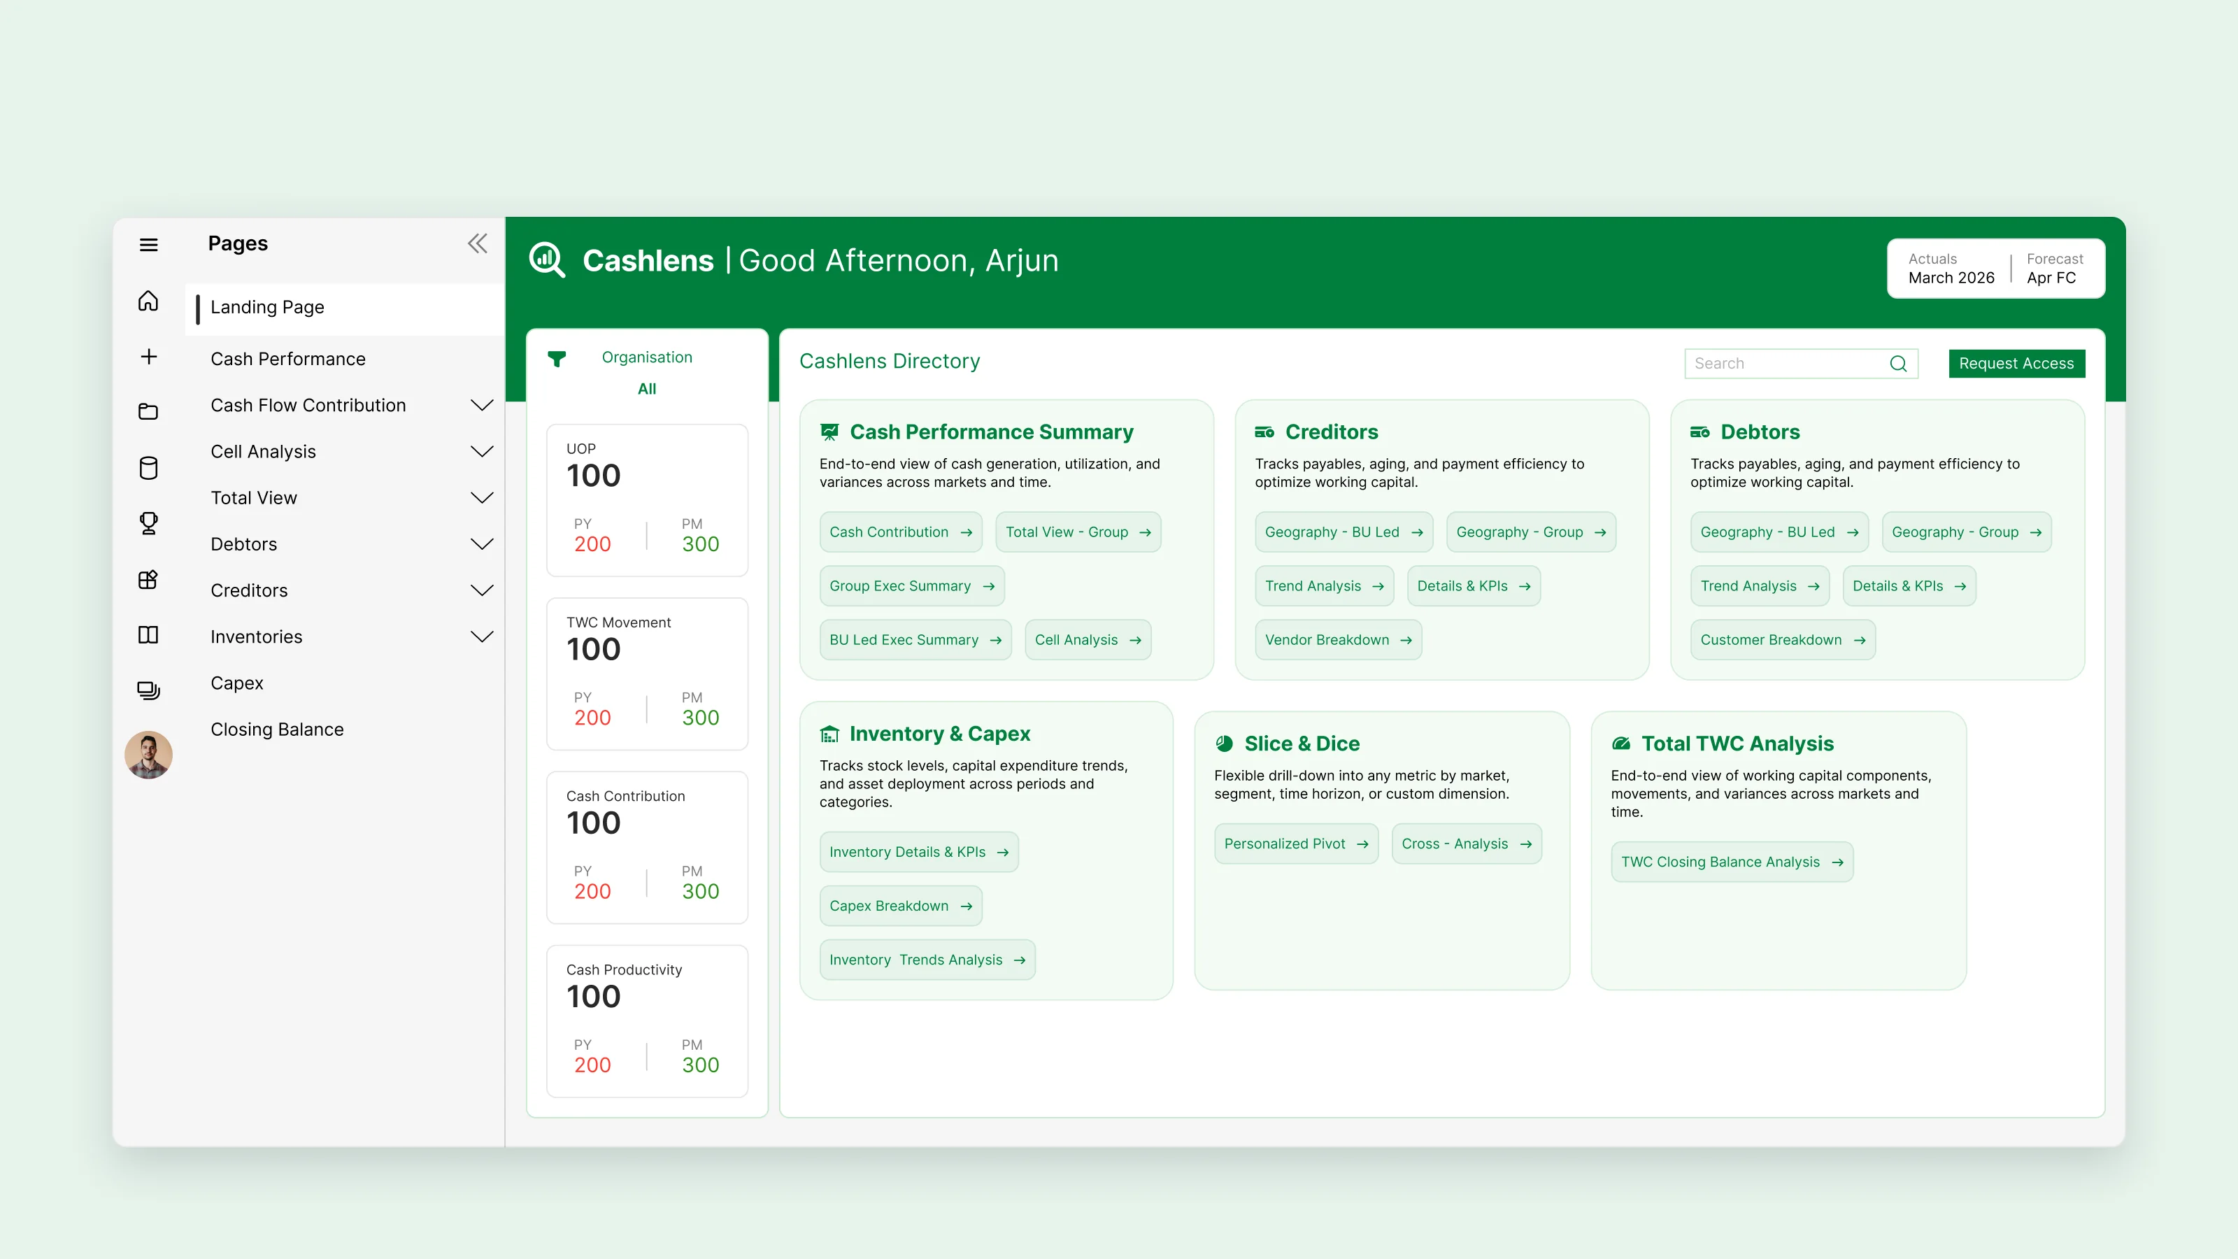Click the search magnifier icon
Viewport: 2238px width, 1259px height.
(1898, 363)
